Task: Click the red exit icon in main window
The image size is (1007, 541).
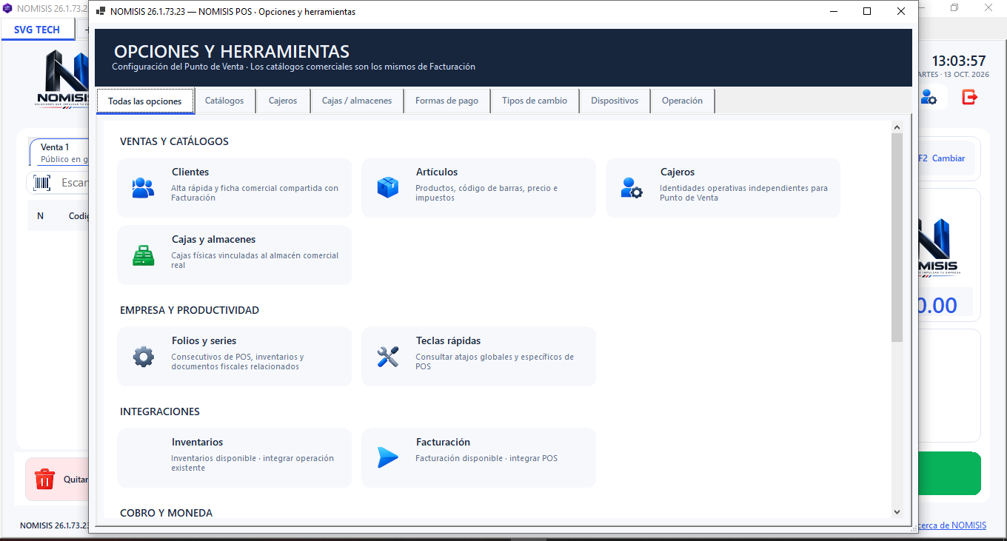Action: point(969,97)
